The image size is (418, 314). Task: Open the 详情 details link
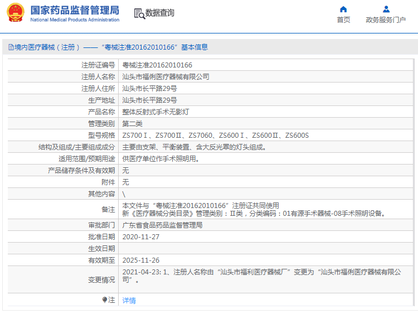point(129,301)
